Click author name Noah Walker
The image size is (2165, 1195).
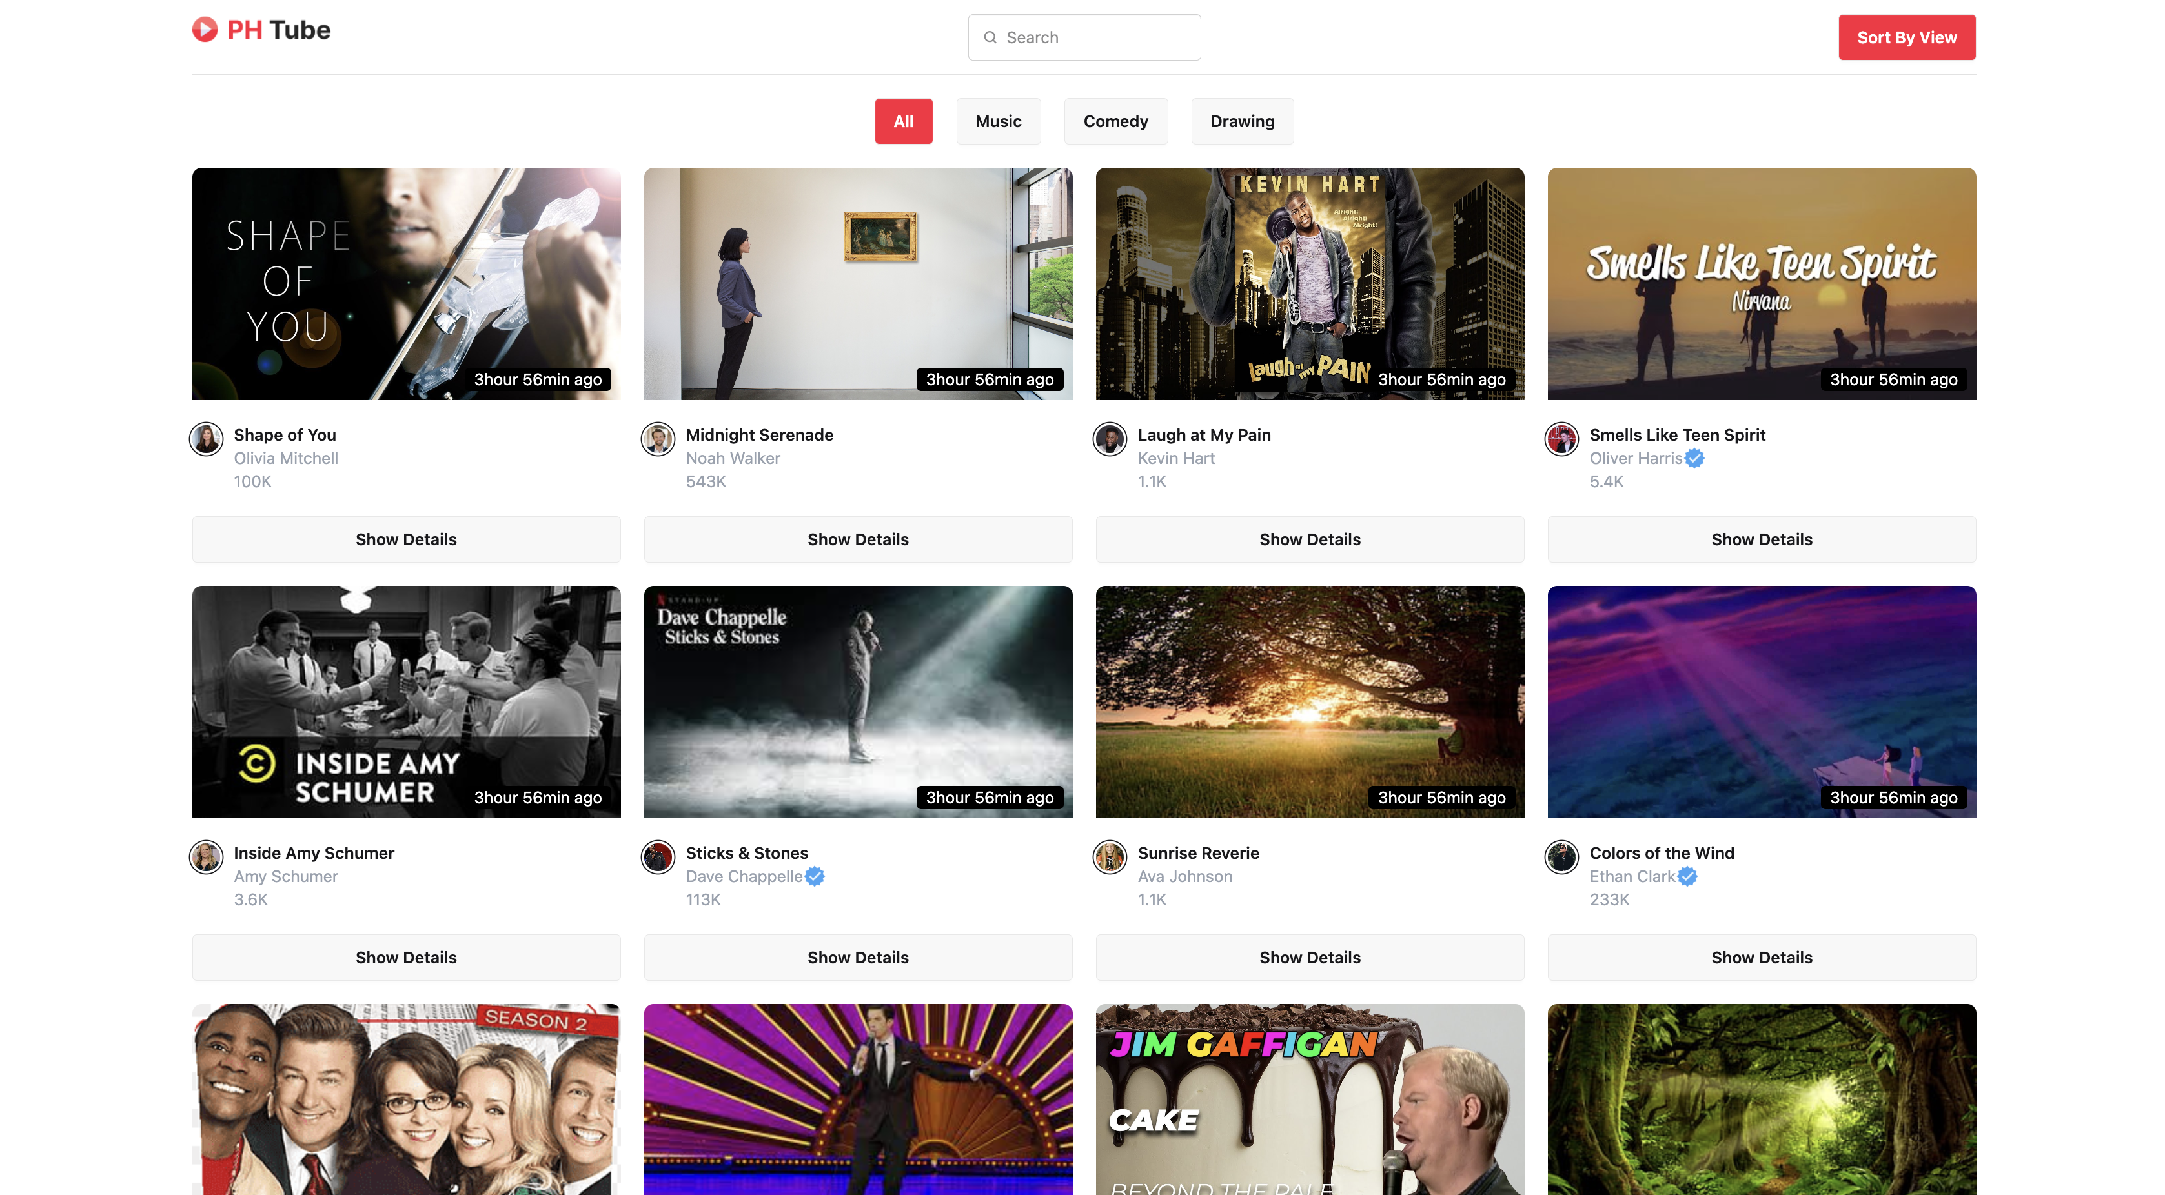(733, 458)
